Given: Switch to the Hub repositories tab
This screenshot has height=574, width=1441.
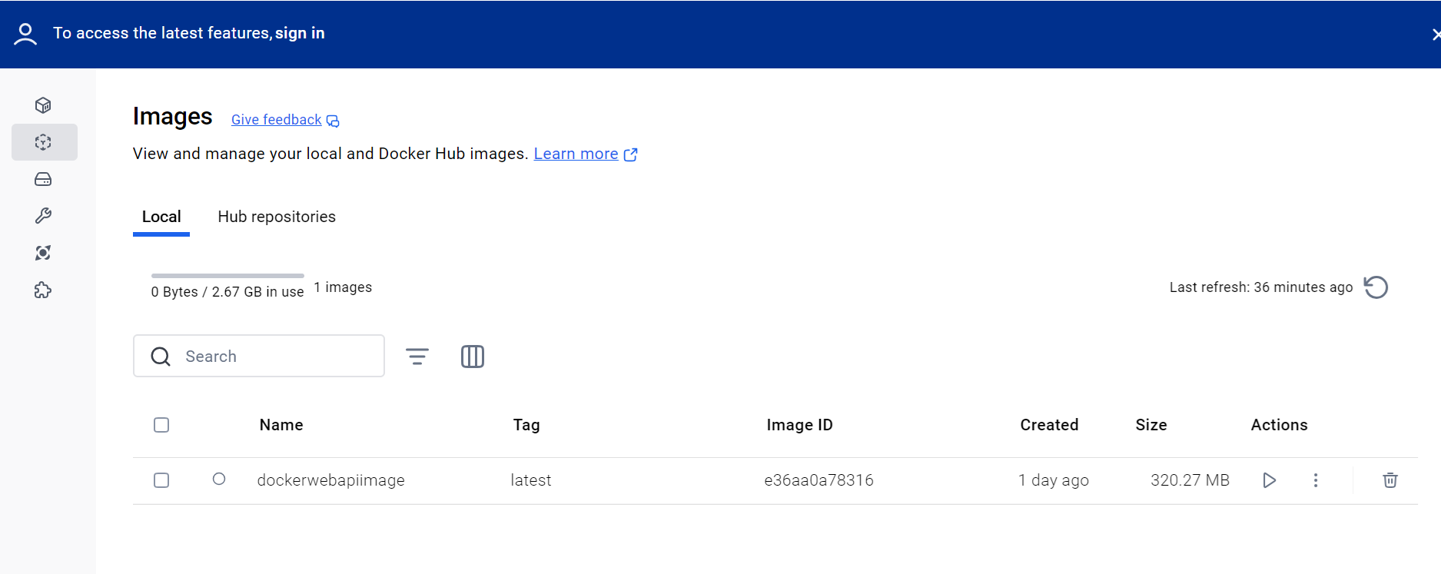Looking at the screenshot, I should (x=277, y=217).
